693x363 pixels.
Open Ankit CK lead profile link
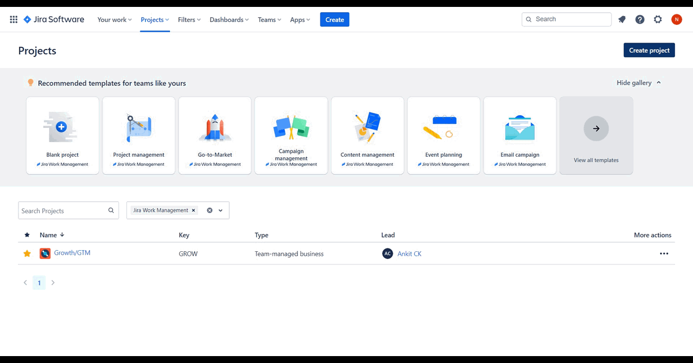(409, 254)
